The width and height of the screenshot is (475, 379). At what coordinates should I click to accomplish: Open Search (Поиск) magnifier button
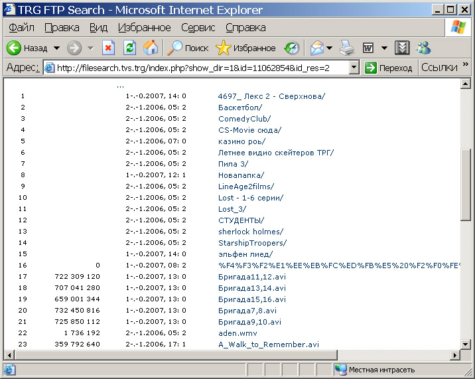(188, 48)
